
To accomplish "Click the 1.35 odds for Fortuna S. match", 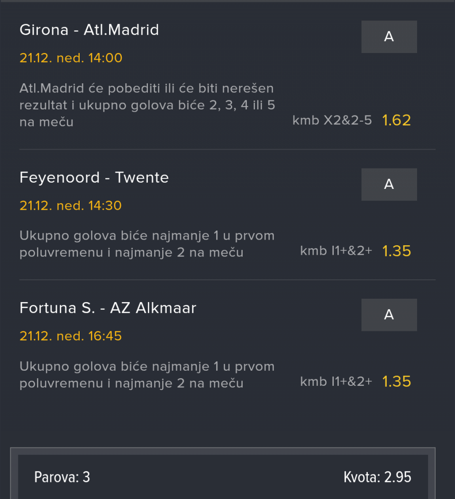I will pyautogui.click(x=396, y=382).
